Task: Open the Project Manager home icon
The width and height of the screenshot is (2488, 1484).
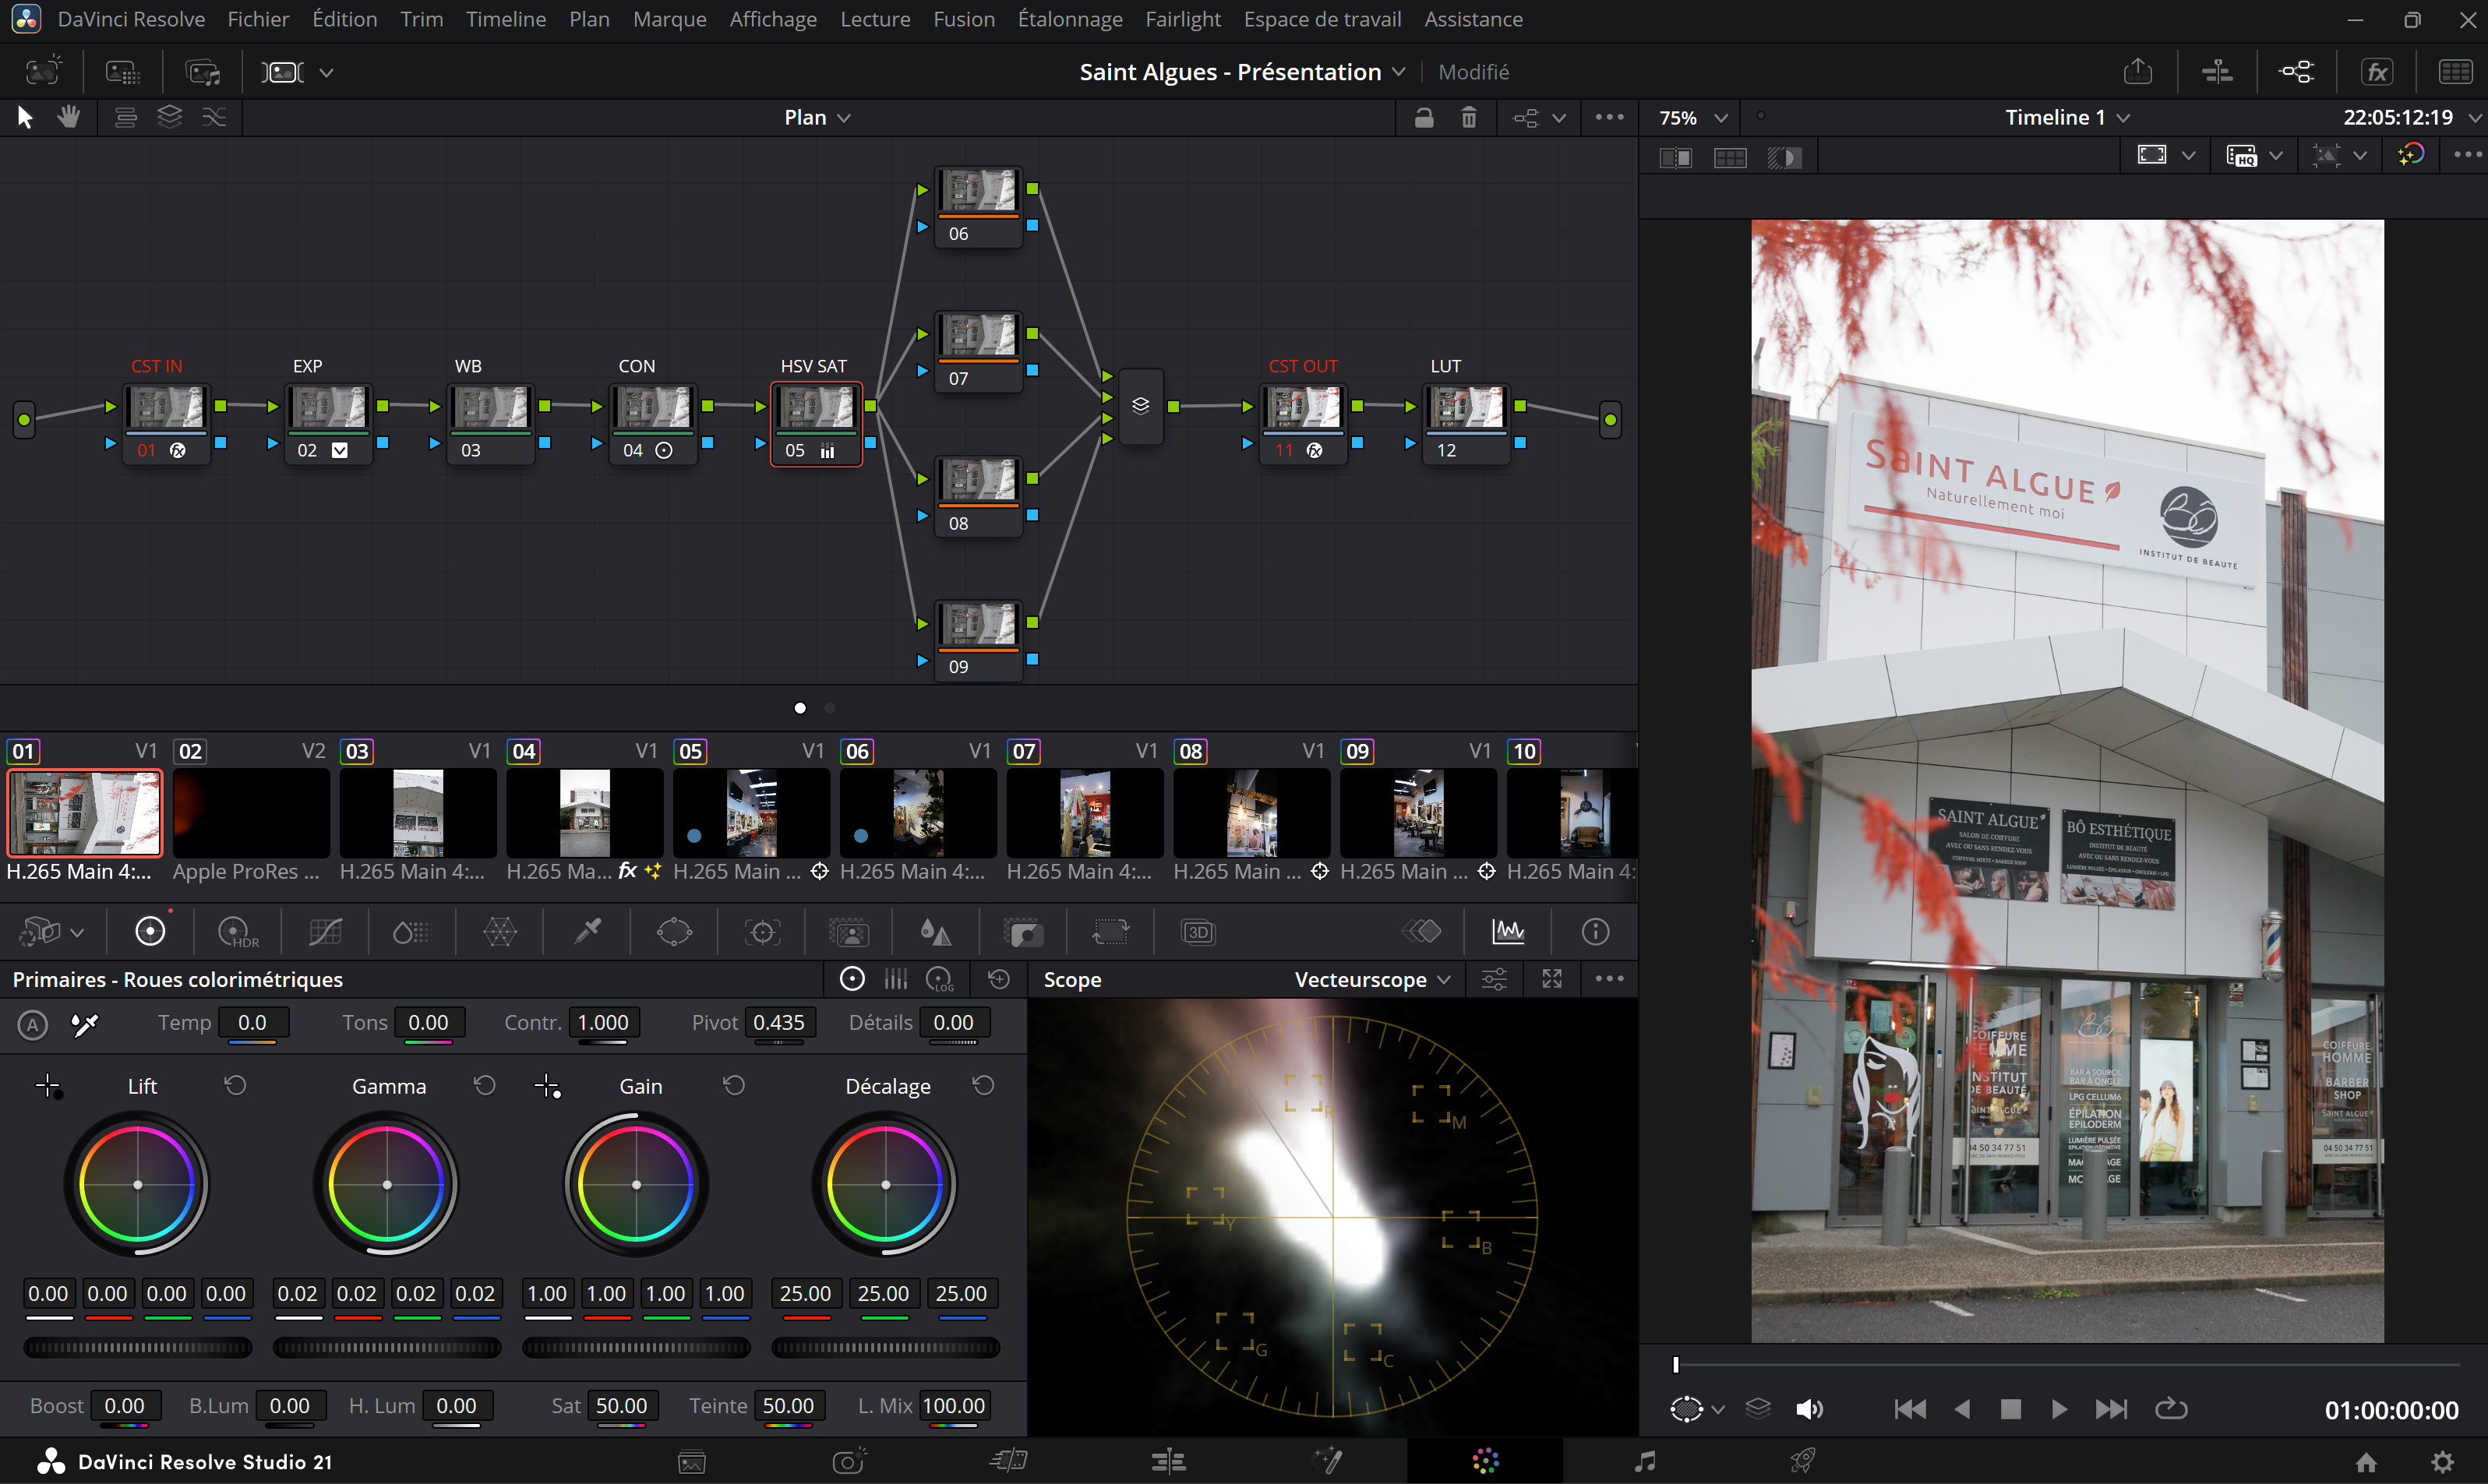Action: pyautogui.click(x=2366, y=1462)
